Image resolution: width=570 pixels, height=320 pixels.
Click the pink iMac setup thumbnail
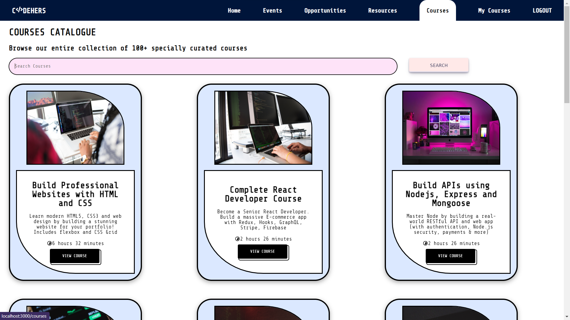[451, 128]
